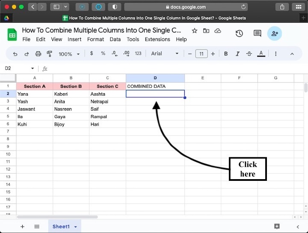Format as currency with dollar icon

[92, 54]
